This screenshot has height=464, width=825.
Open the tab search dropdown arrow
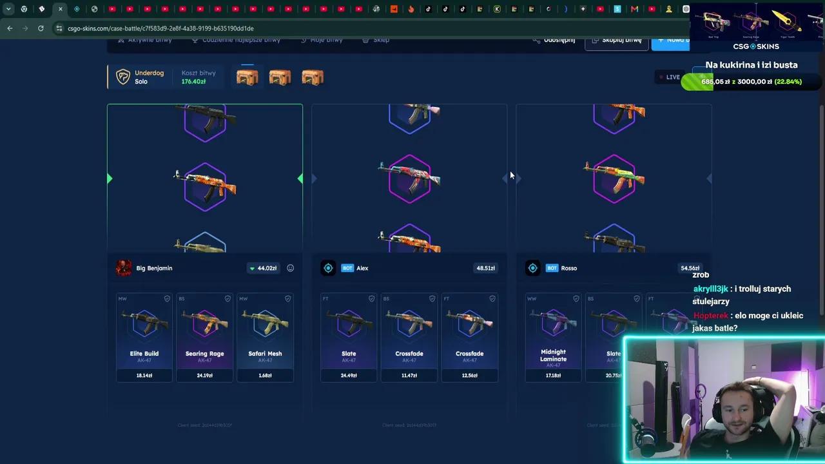pyautogui.click(x=8, y=9)
